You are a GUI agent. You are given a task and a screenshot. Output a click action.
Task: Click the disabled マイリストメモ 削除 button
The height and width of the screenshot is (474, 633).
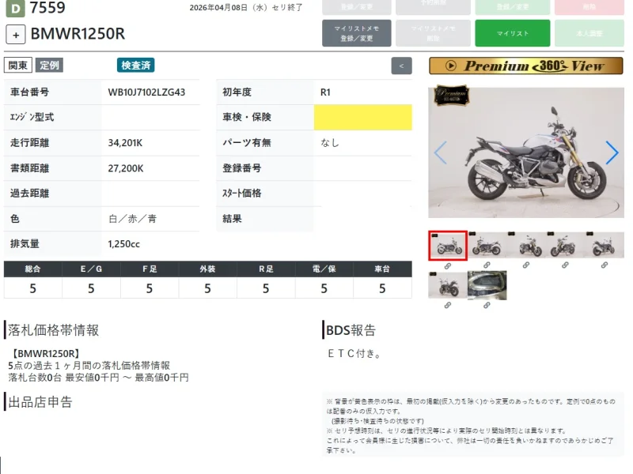(433, 33)
